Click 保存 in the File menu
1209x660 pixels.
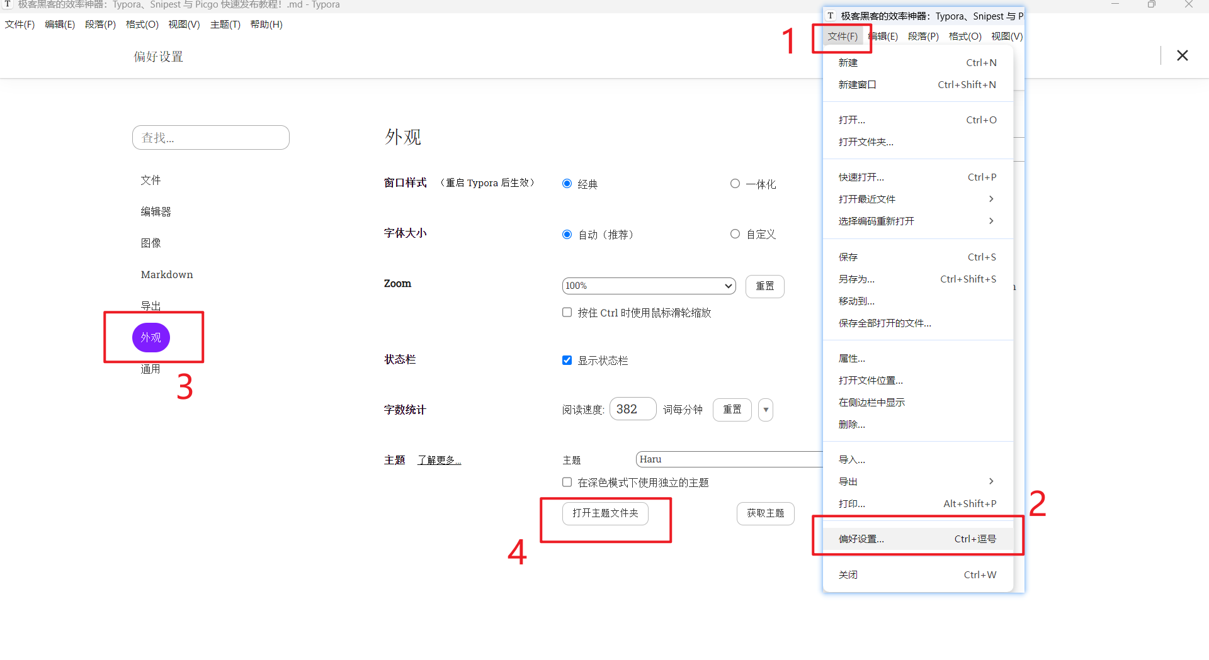coord(918,257)
